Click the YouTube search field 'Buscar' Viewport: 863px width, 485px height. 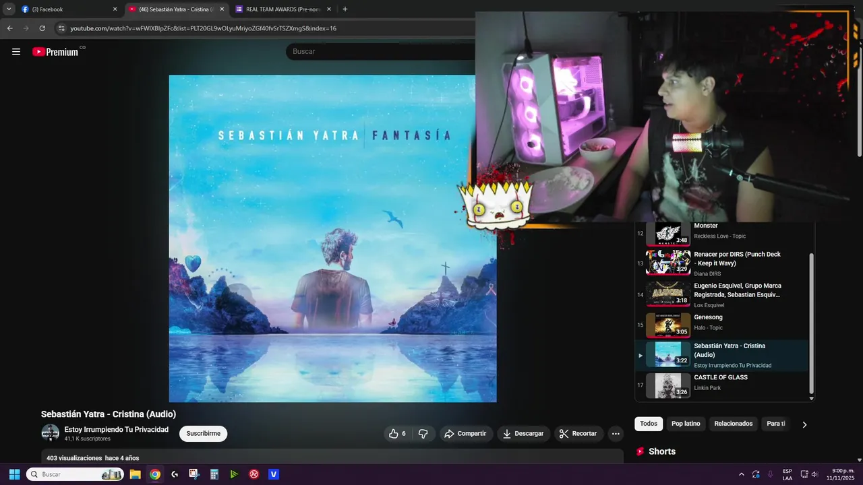pyautogui.click(x=381, y=51)
